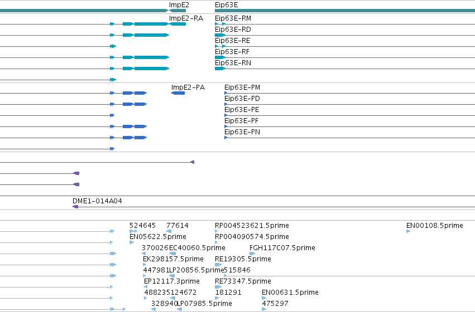Select the Eip63E-PN protein label
475x312 pixels.
[x=242, y=133]
